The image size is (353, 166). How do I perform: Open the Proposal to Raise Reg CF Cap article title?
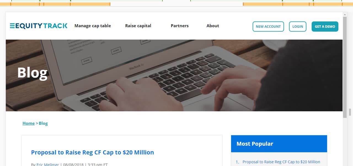92,152
